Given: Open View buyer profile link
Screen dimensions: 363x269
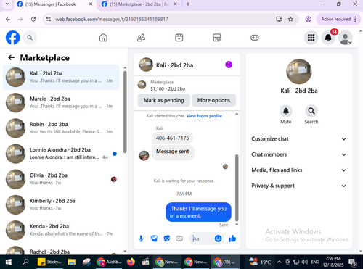Looking at the screenshot, I should (204, 116).
